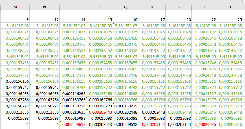The image size is (245, 129).
Task: Select 0,000159742 in column N
Action: tap(45, 87)
